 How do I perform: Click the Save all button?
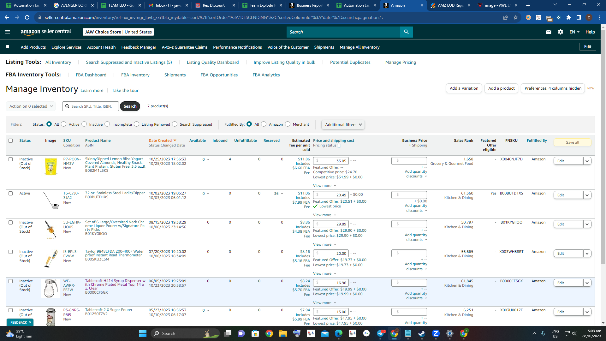572,142
